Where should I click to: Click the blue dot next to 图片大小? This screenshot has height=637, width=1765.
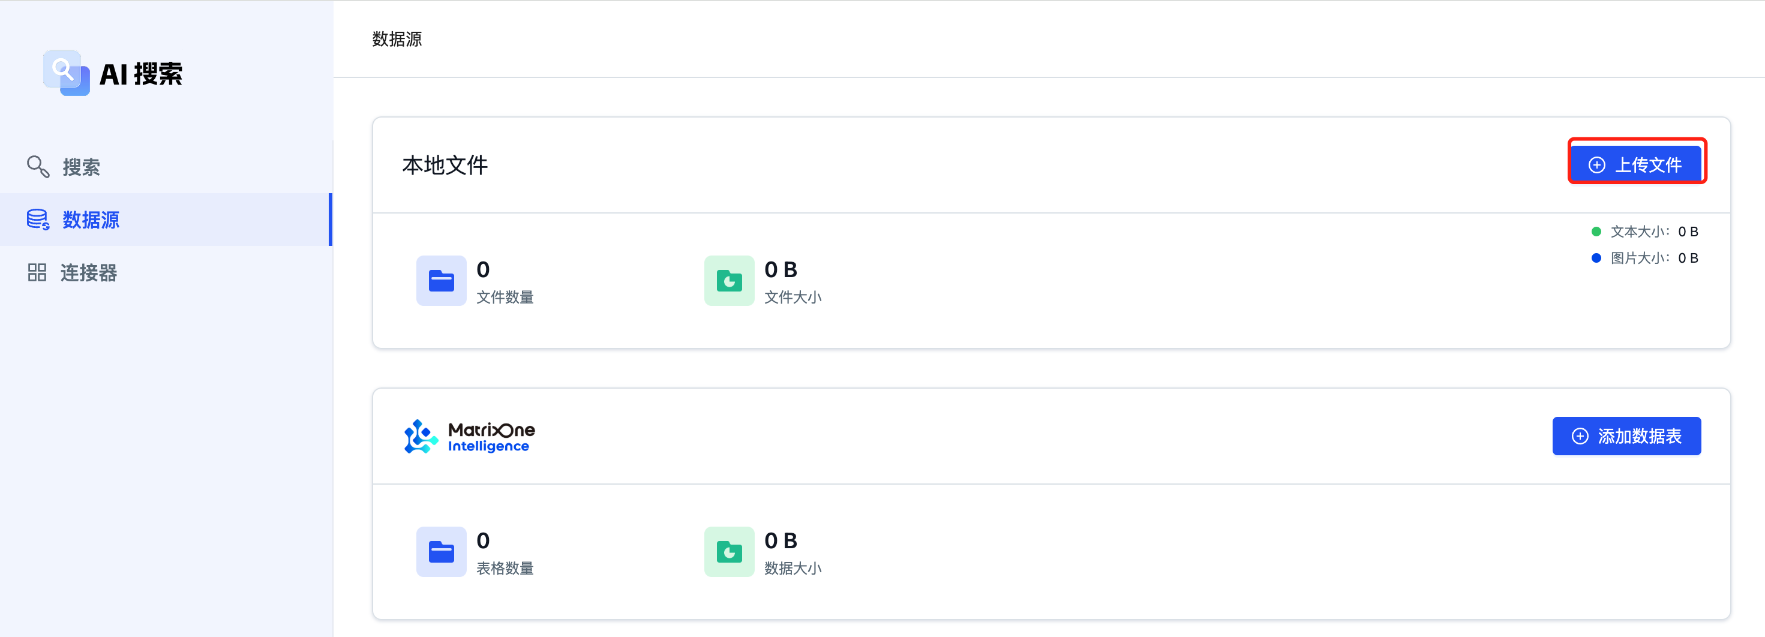point(1596,259)
